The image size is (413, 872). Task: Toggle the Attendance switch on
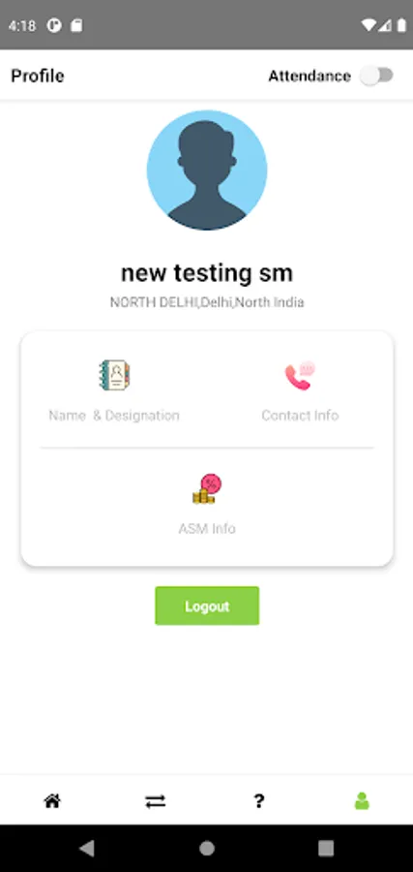(377, 76)
